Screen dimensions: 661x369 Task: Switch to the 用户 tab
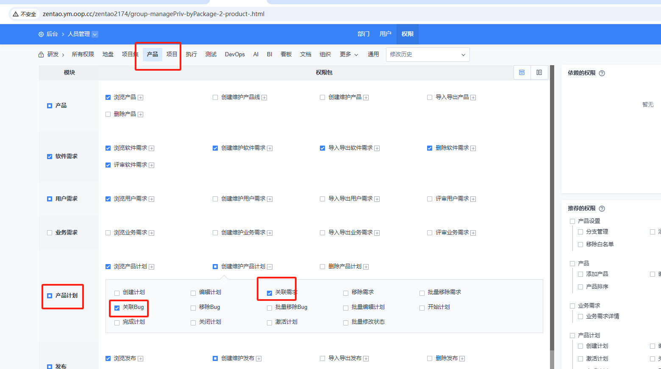coord(385,34)
